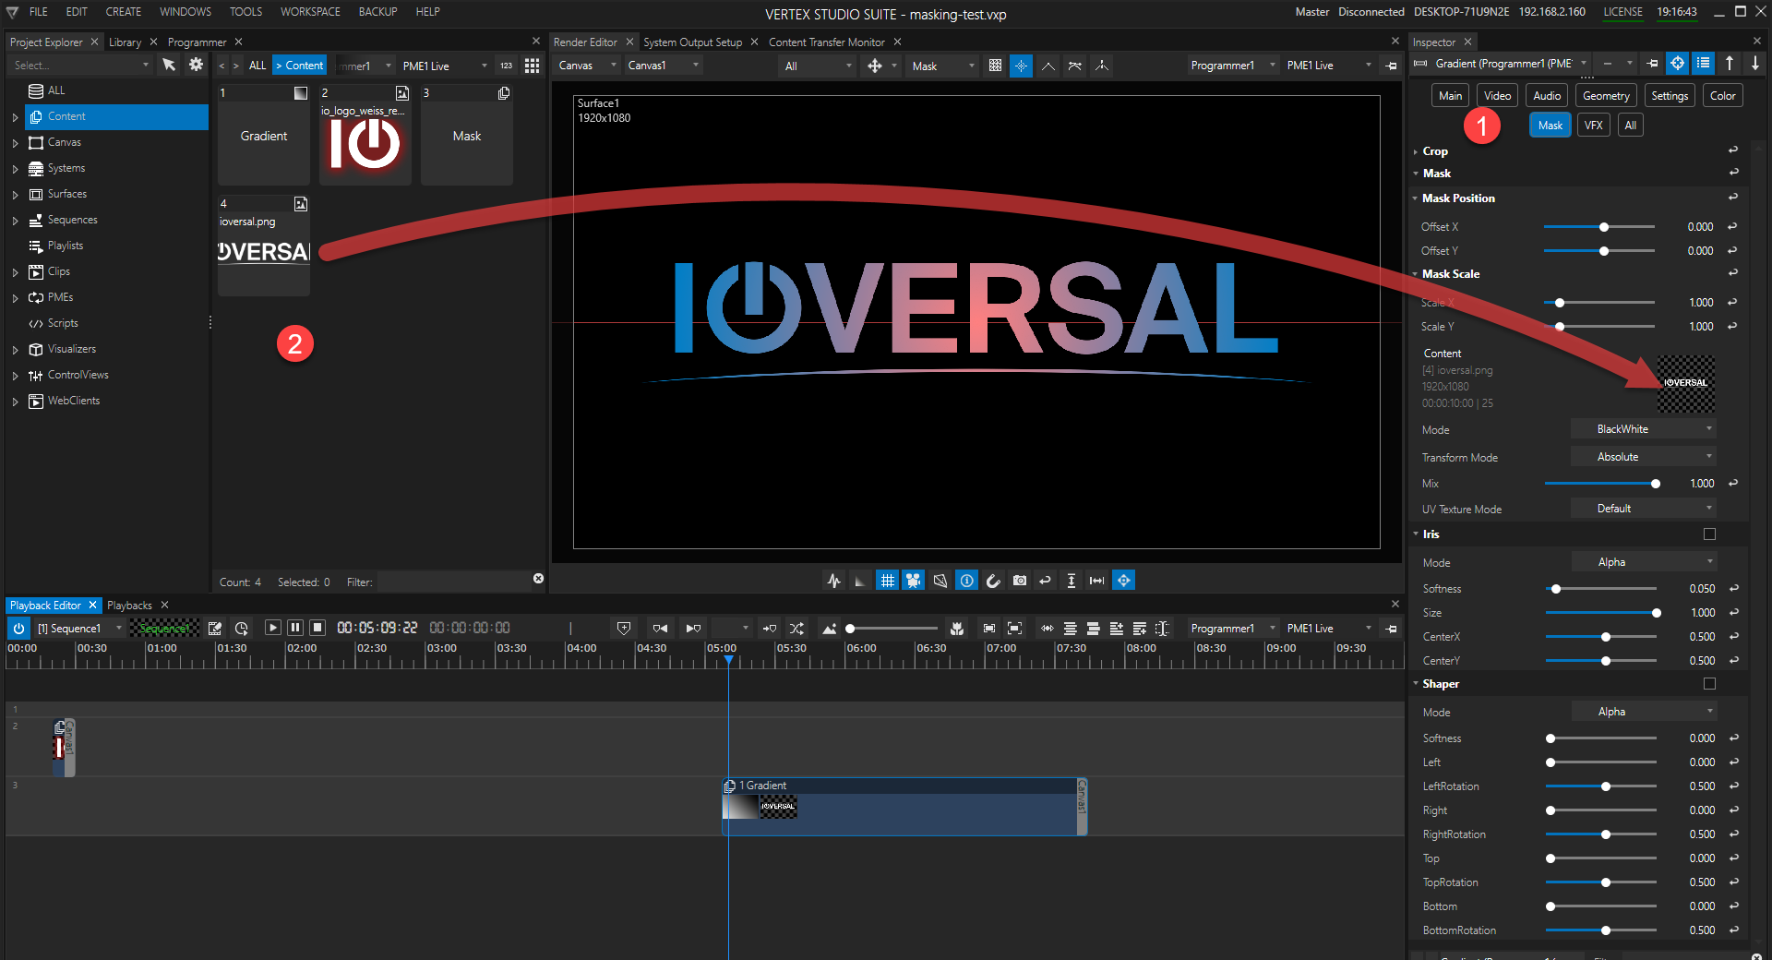The height and width of the screenshot is (960, 1772).
Task: Click the edit sequence pencil icon
Action: click(x=215, y=629)
